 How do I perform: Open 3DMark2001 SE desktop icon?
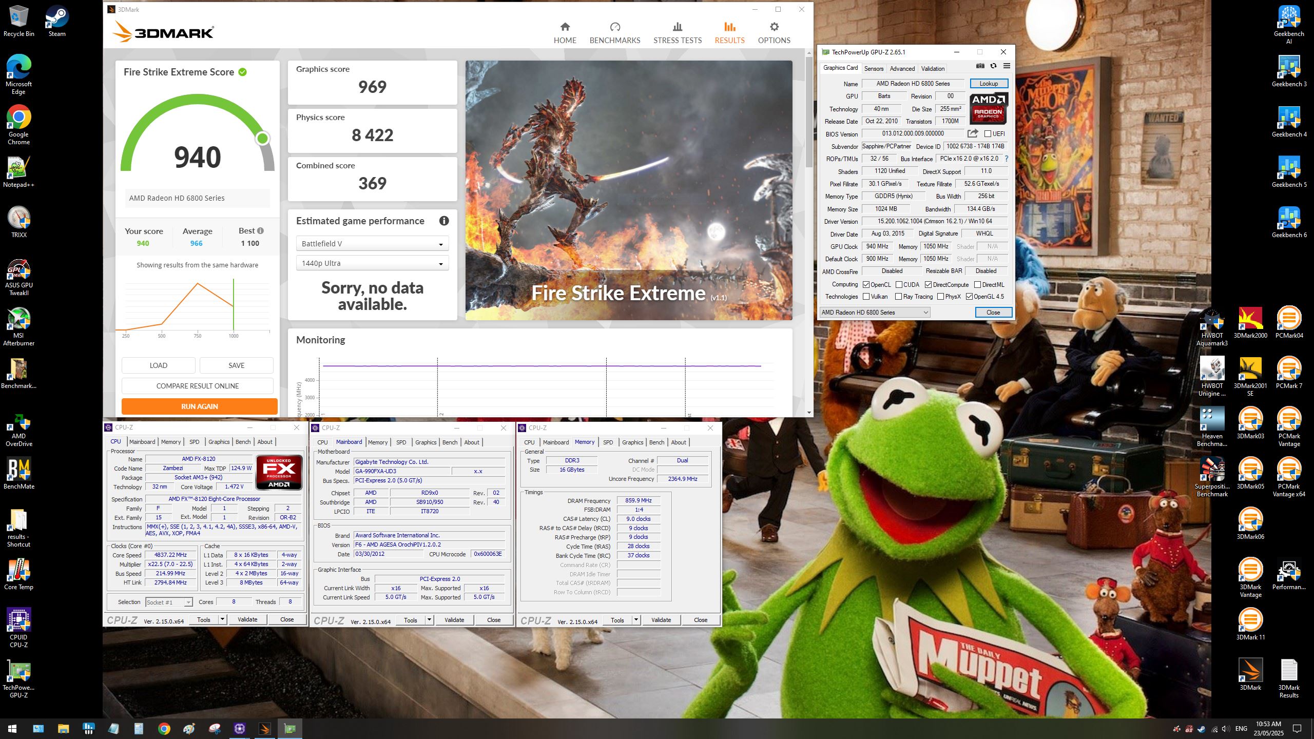[x=1250, y=377]
